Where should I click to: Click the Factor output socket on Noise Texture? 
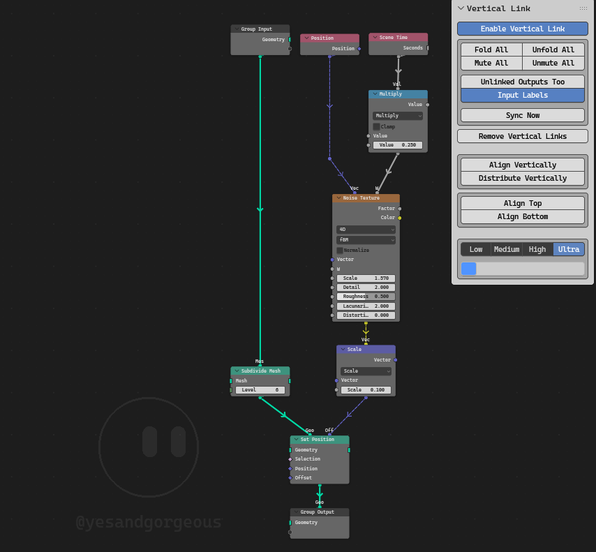point(399,209)
